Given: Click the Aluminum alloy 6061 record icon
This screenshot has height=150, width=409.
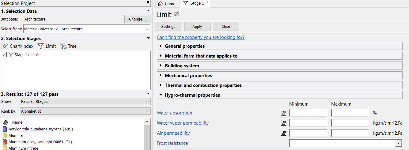Looking at the screenshot, I should (5, 142).
